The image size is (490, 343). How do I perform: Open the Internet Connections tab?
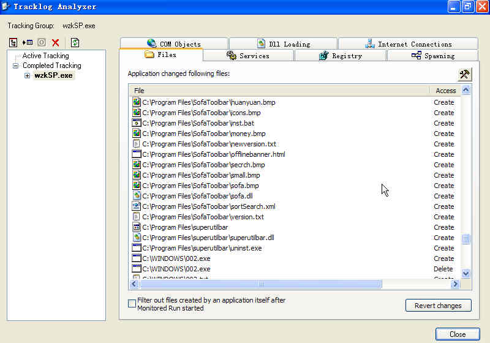tap(408, 43)
